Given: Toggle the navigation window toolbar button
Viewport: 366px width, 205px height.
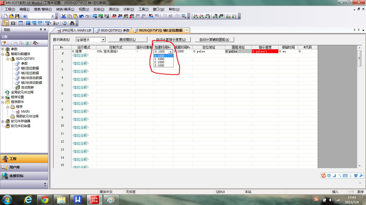Looking at the screenshot, I should pyautogui.click(x=6, y=23).
